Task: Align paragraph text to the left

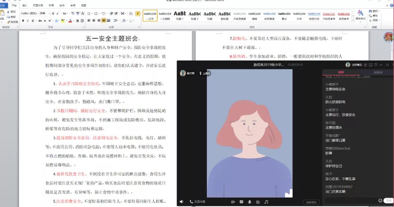Action: [x=89, y=20]
